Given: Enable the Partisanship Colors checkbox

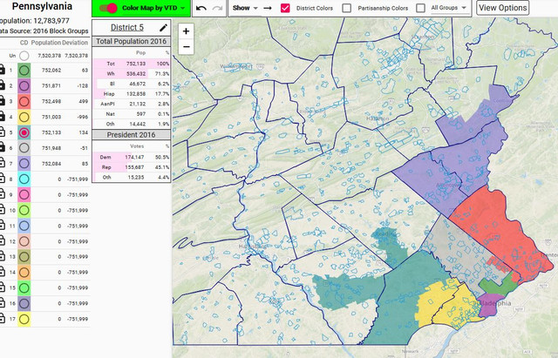Looking at the screenshot, I should pos(347,8).
